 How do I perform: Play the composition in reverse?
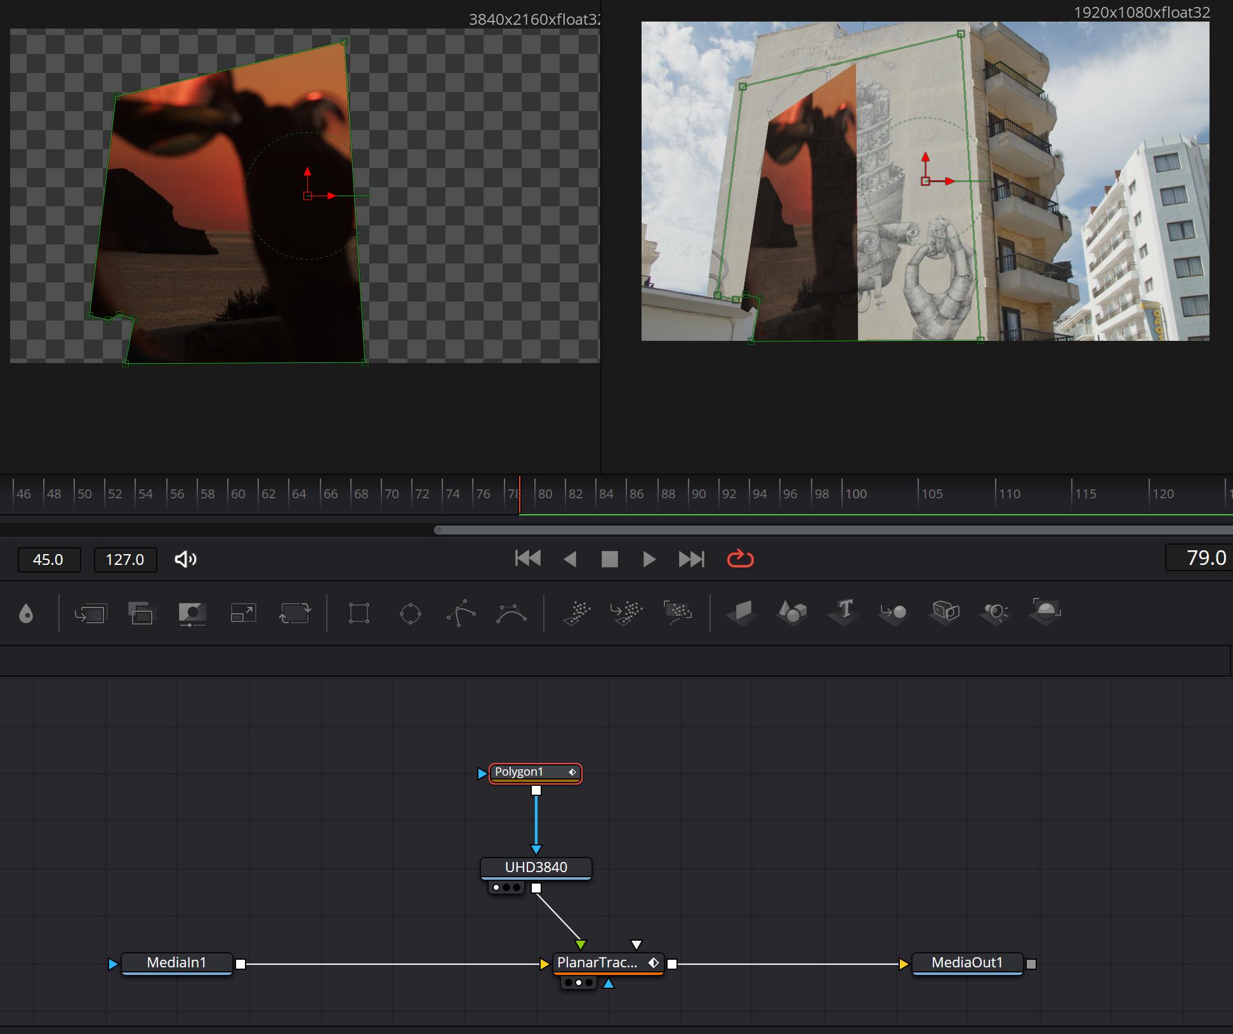point(570,559)
